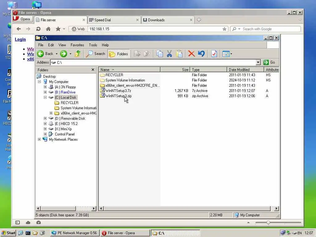Click the Go button next to Address
Image resolution: width=316 pixels, height=237 pixels.
click(x=269, y=62)
